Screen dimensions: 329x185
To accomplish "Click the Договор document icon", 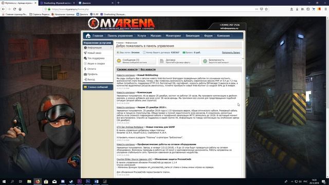I will 162,61.
